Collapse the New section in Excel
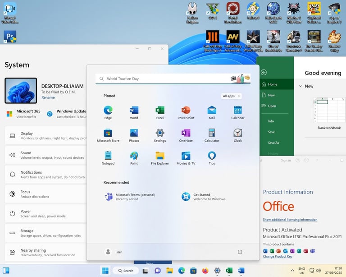 click(300, 86)
